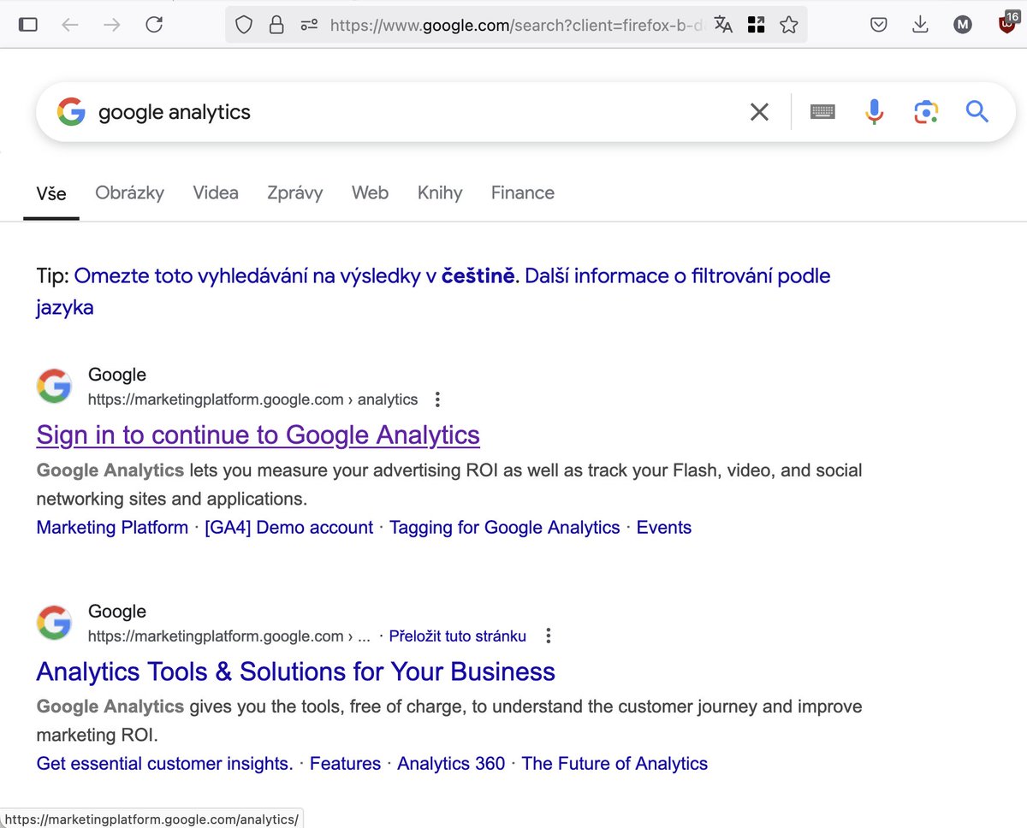1027x828 pixels.
Task: Open the Downloads panel
Action: coord(920,25)
